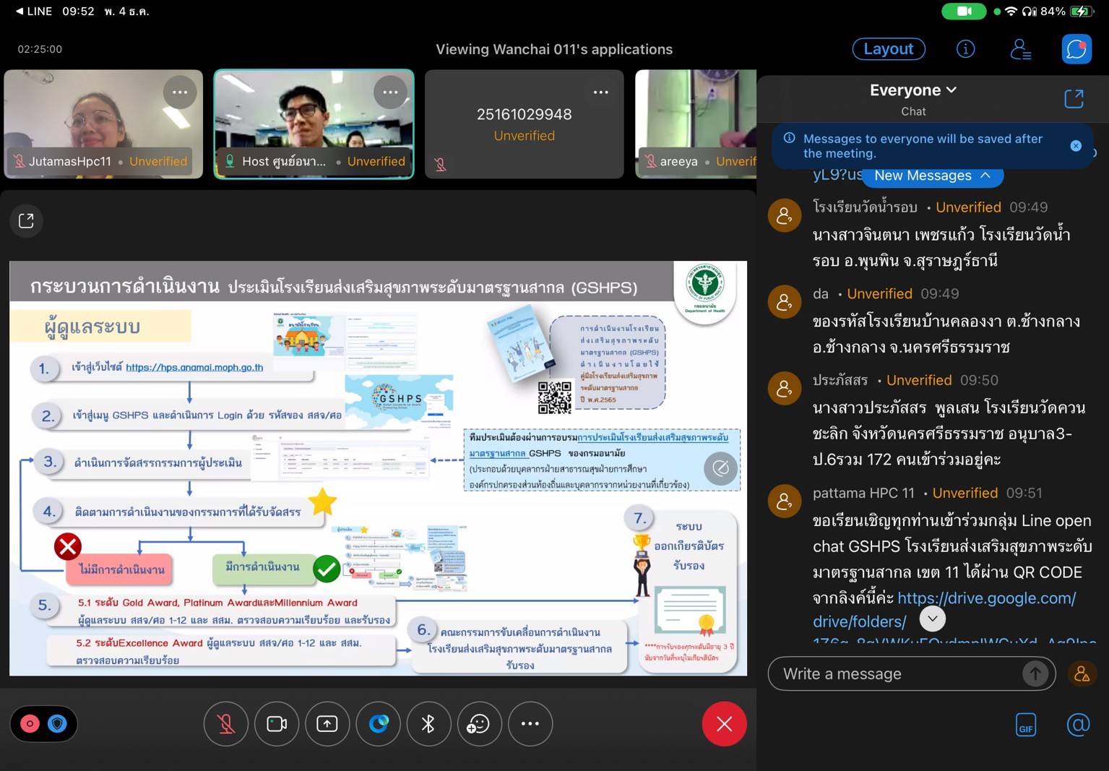The height and width of the screenshot is (771, 1109).
Task: Toggle the chat panel icon
Action: (x=1076, y=49)
